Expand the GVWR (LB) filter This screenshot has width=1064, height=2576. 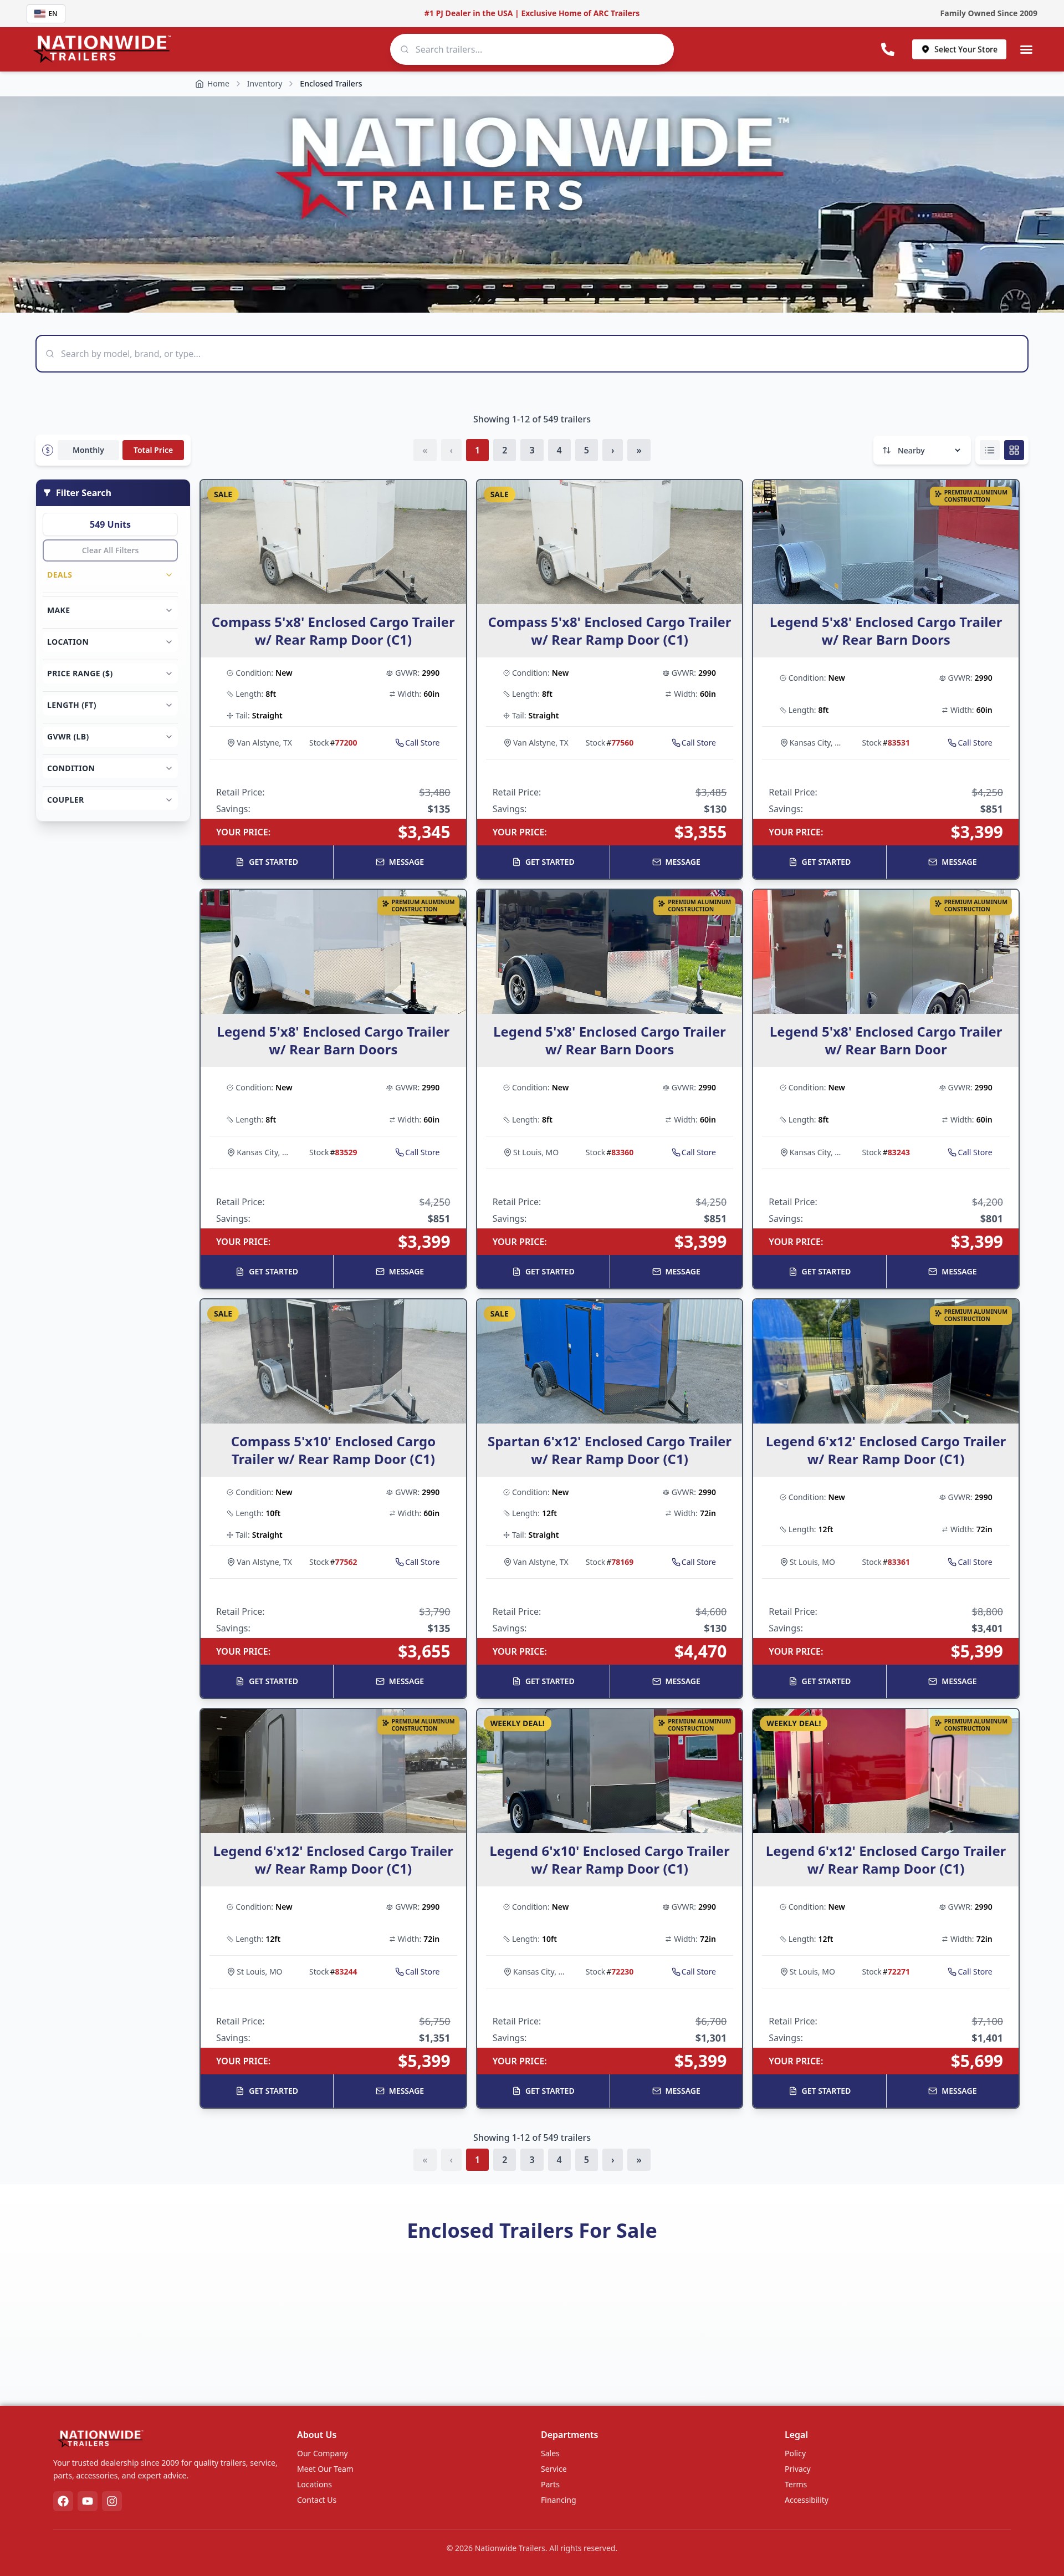(x=110, y=737)
